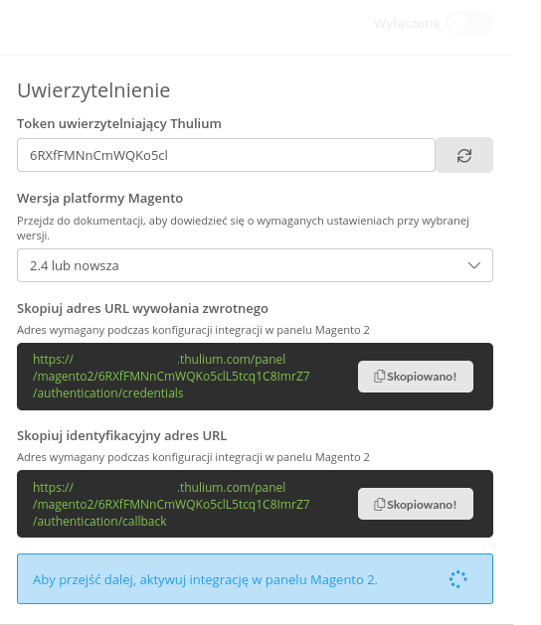Regenerate the Thulium authentication token
Viewport: 541px width, 625px height.
(464, 155)
